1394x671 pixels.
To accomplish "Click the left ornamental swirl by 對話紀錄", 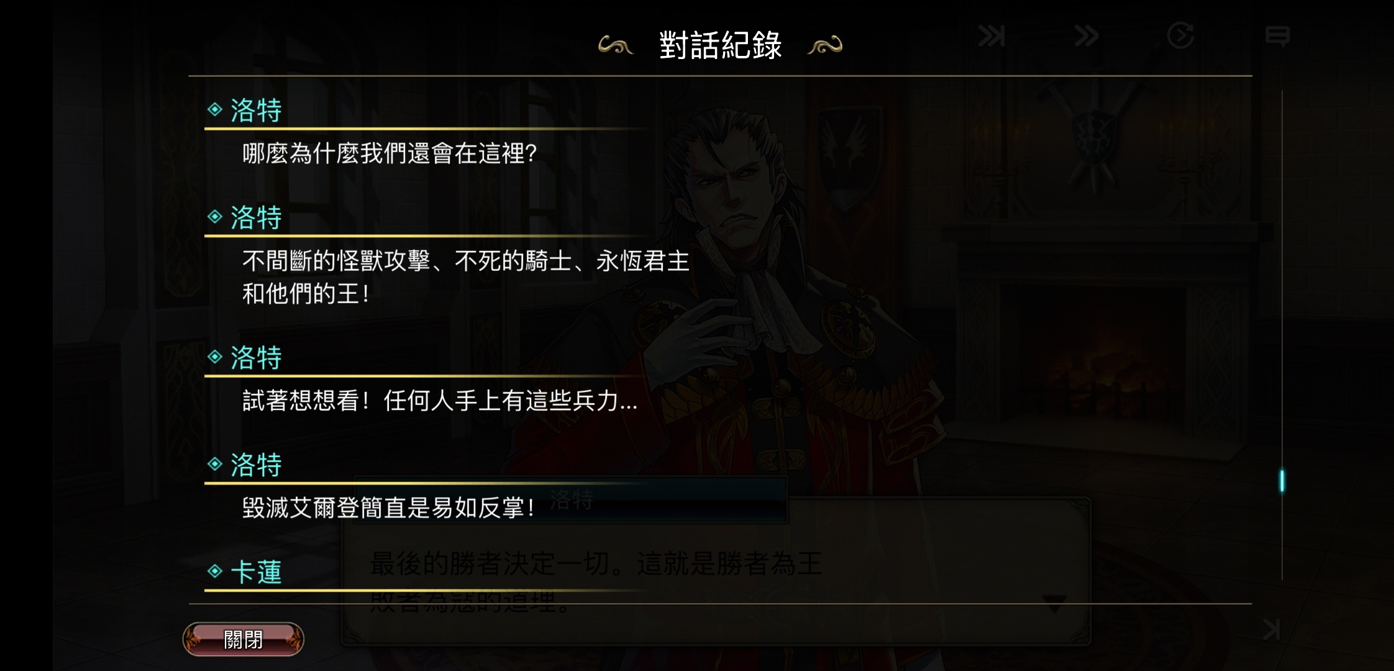I will [615, 45].
